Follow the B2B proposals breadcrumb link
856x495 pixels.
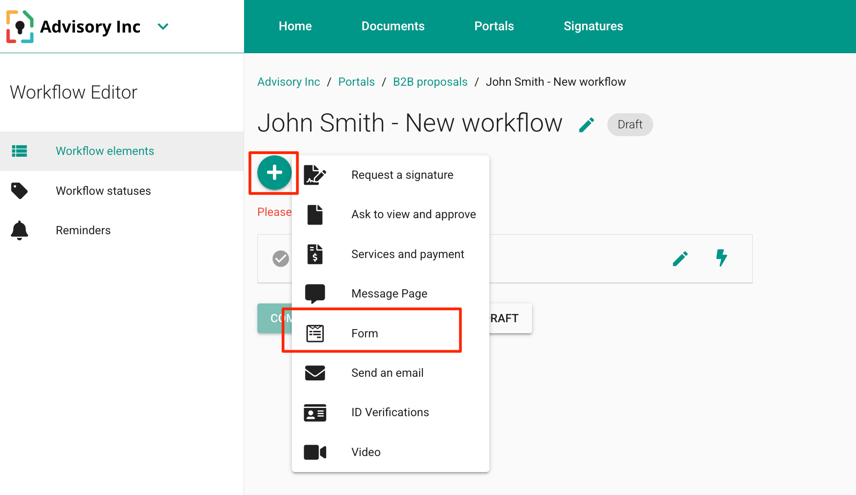pos(430,82)
